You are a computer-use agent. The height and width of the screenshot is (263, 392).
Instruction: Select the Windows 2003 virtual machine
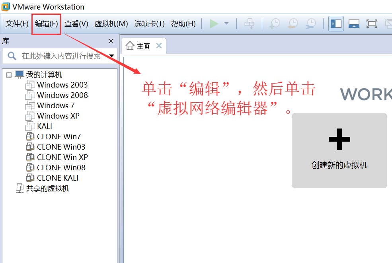62,85
